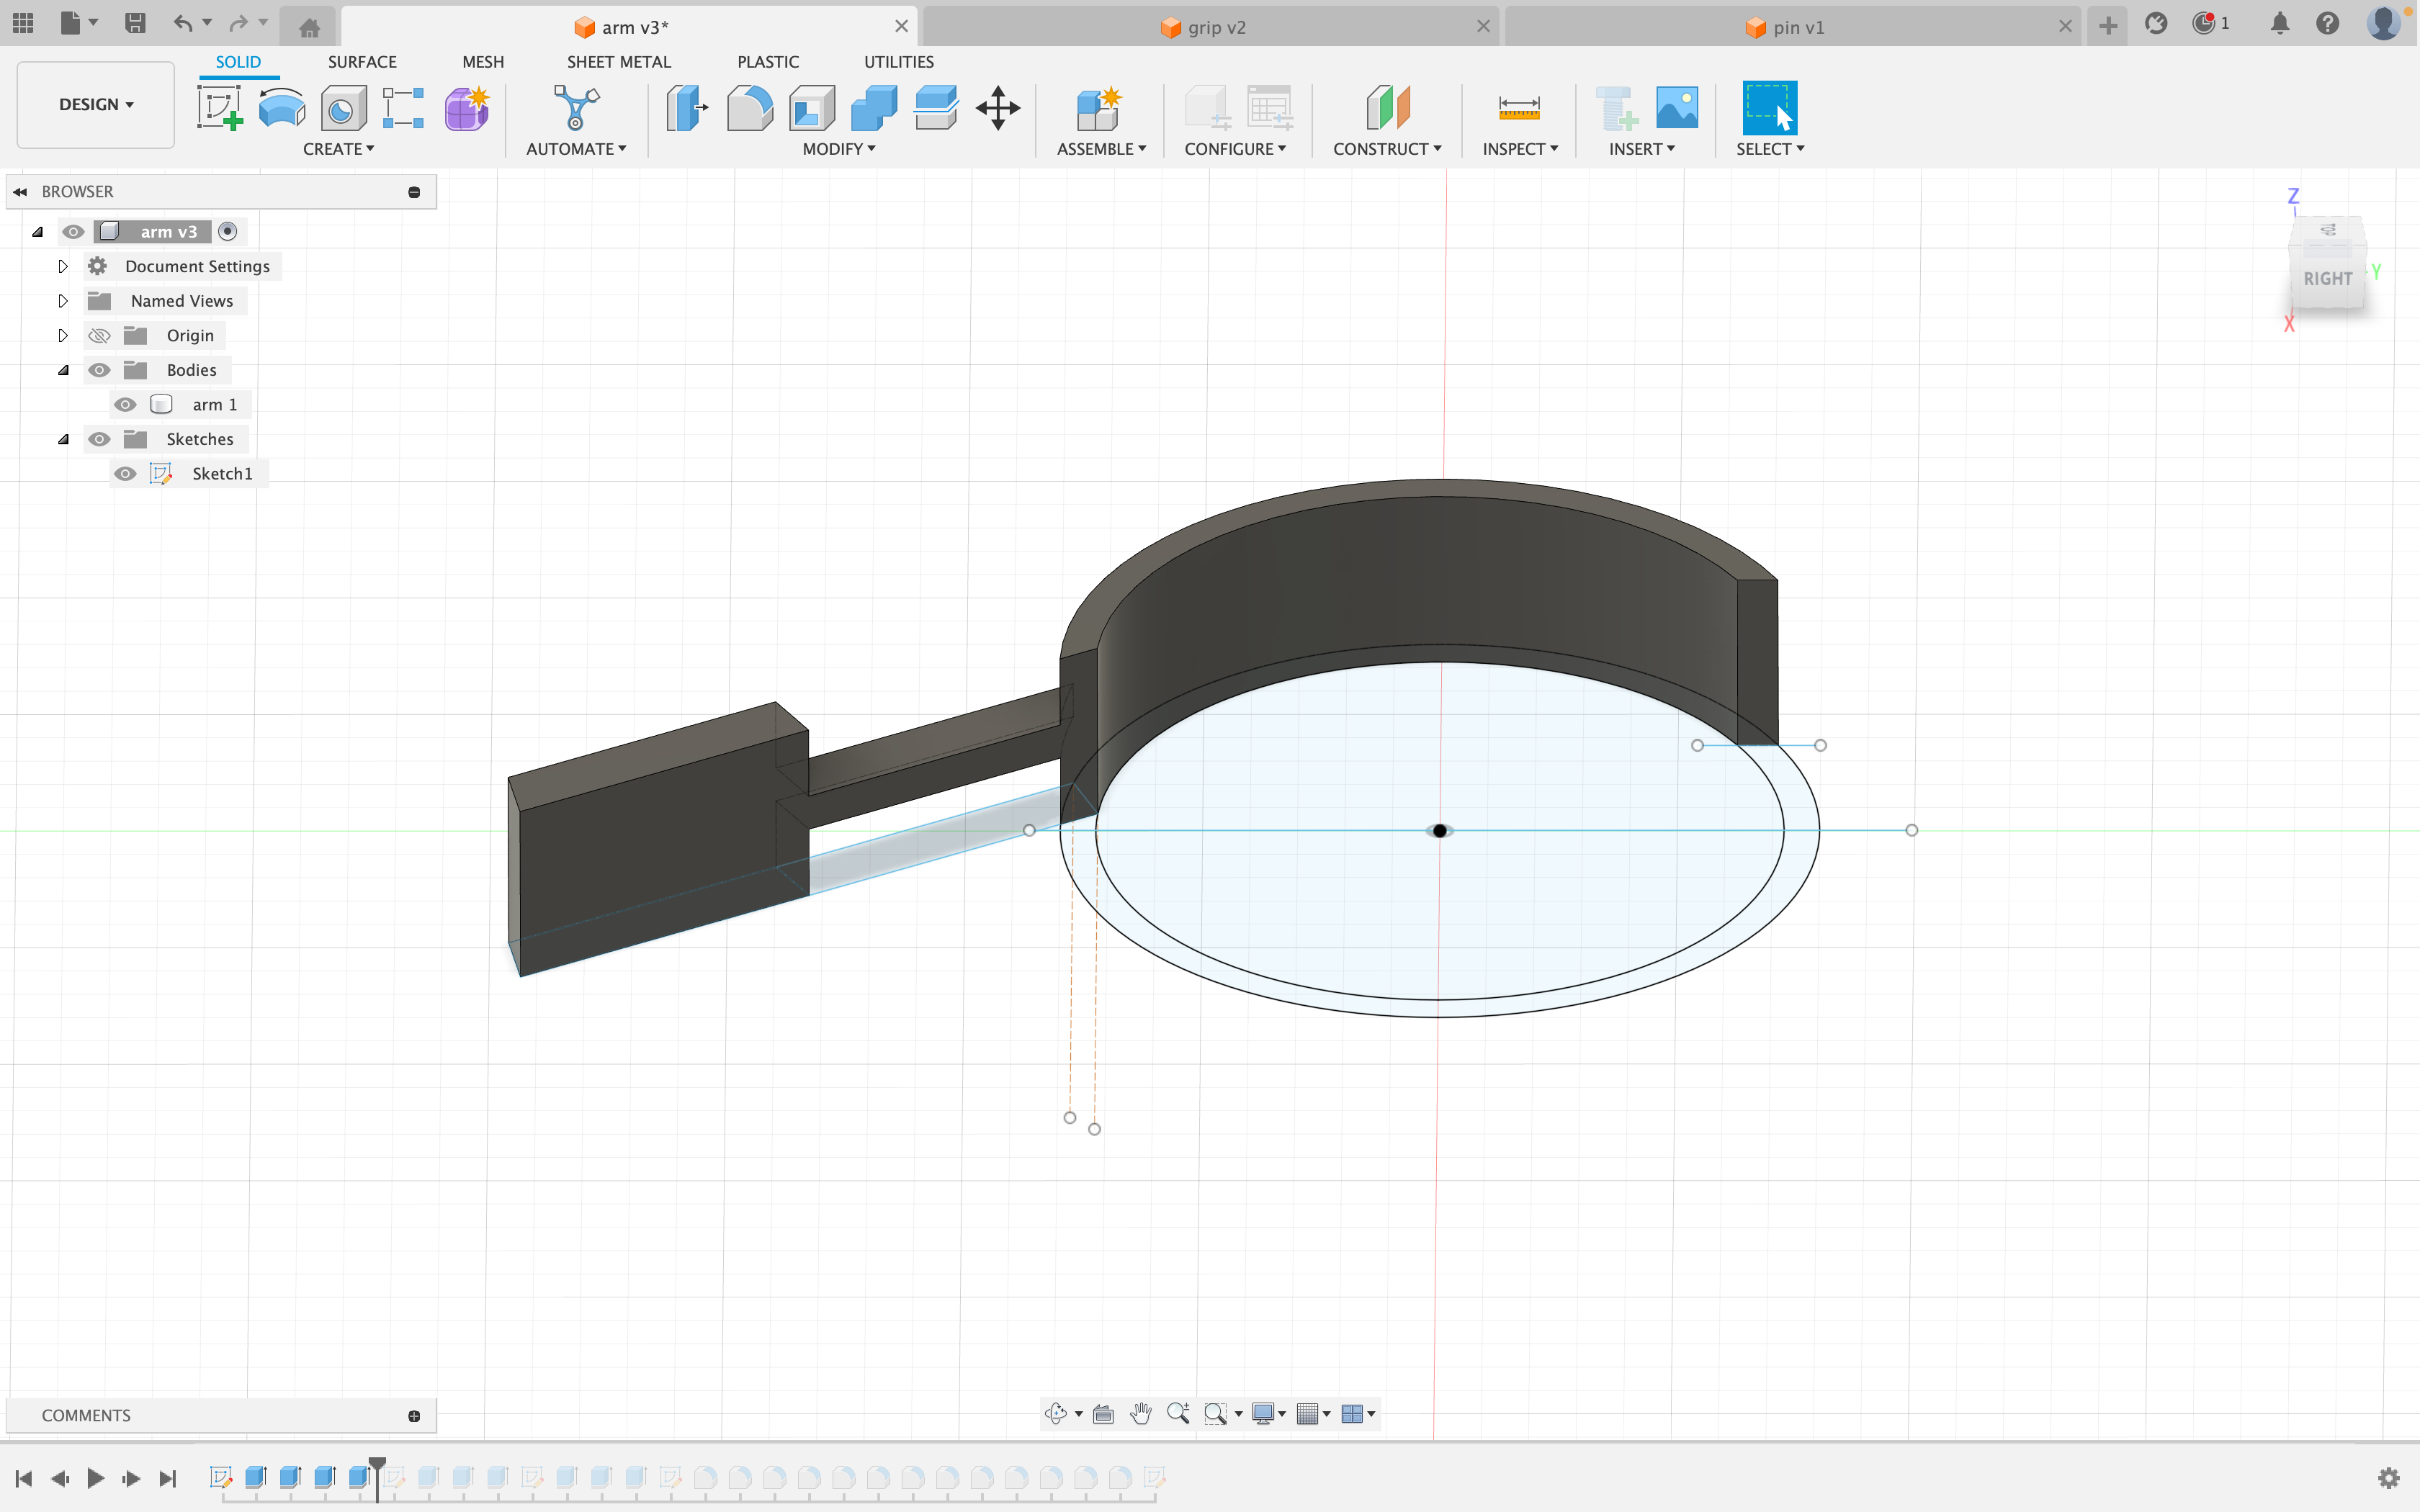Go to the start of the timeline

tap(24, 1478)
